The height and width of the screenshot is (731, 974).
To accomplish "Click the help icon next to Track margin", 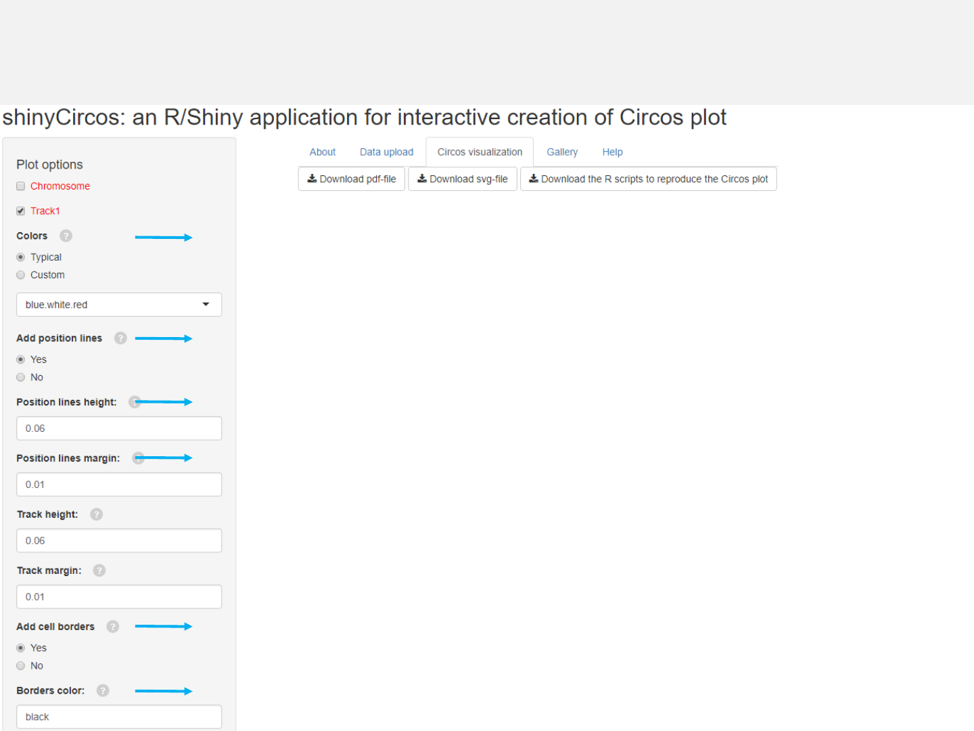I will coord(99,571).
